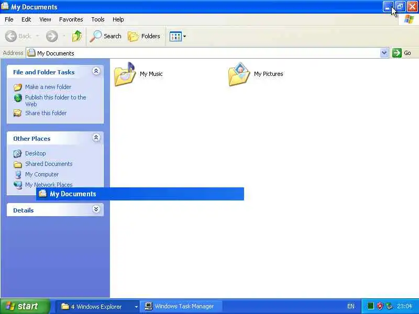Click the My Documents title bar icon
Screen dimensions: 419x314
pos(5,6)
